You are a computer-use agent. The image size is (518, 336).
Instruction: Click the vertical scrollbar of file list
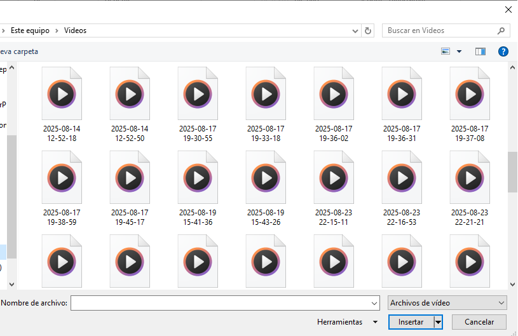[x=512, y=171]
